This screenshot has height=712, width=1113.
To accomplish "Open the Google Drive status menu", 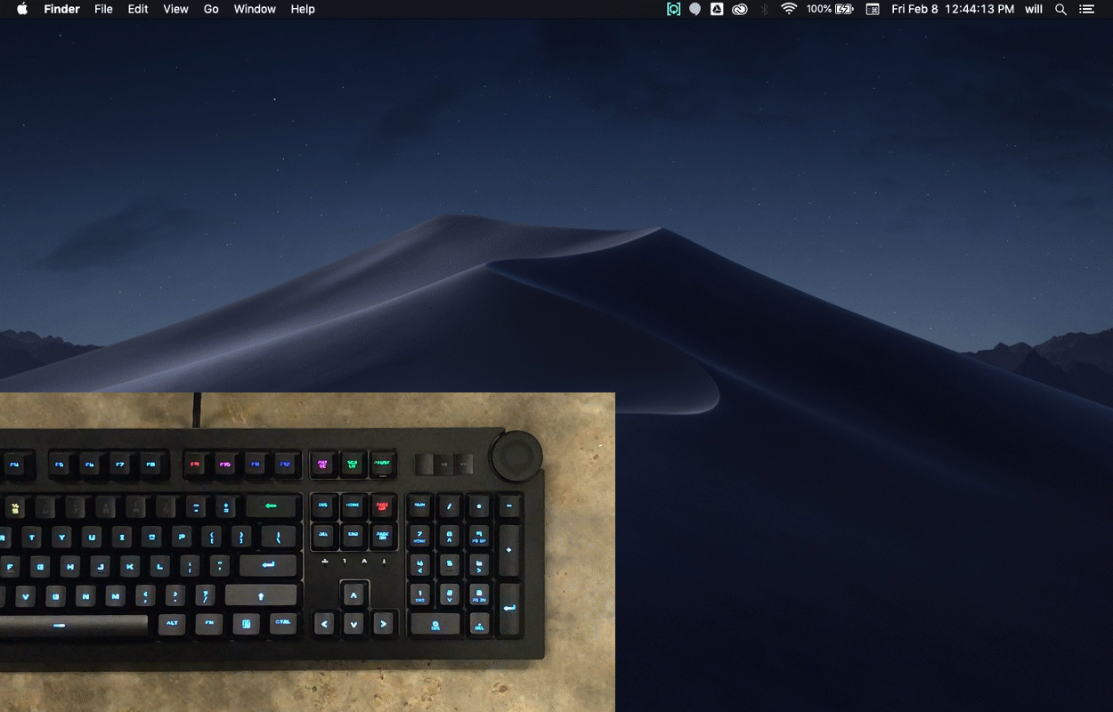I will (x=718, y=9).
